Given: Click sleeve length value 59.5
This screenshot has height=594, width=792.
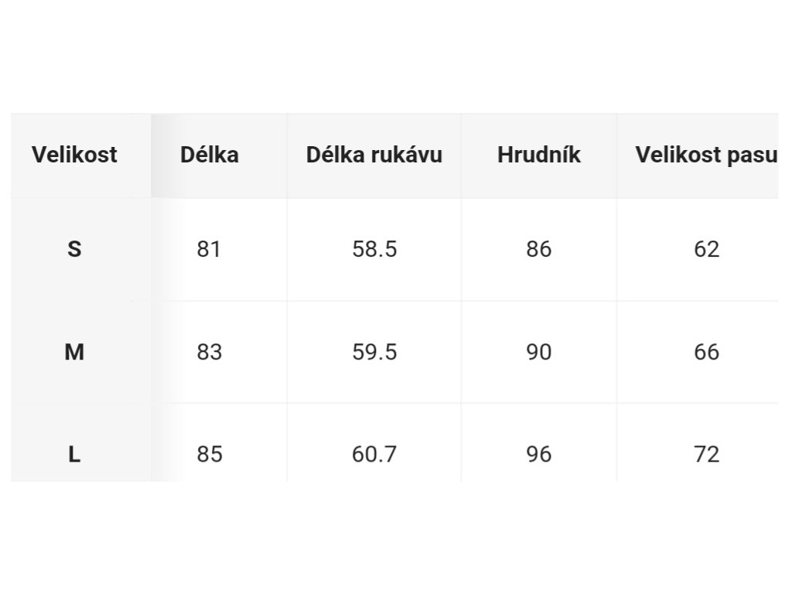Looking at the screenshot, I should click(374, 352).
